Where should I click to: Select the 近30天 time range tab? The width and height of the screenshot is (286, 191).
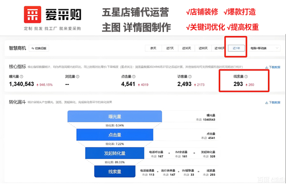186,48
